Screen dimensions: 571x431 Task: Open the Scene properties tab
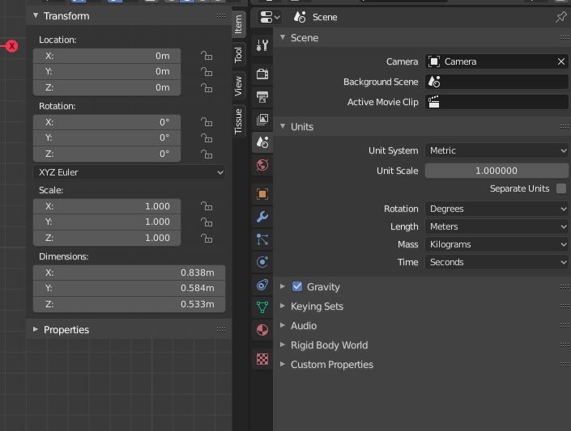click(262, 142)
